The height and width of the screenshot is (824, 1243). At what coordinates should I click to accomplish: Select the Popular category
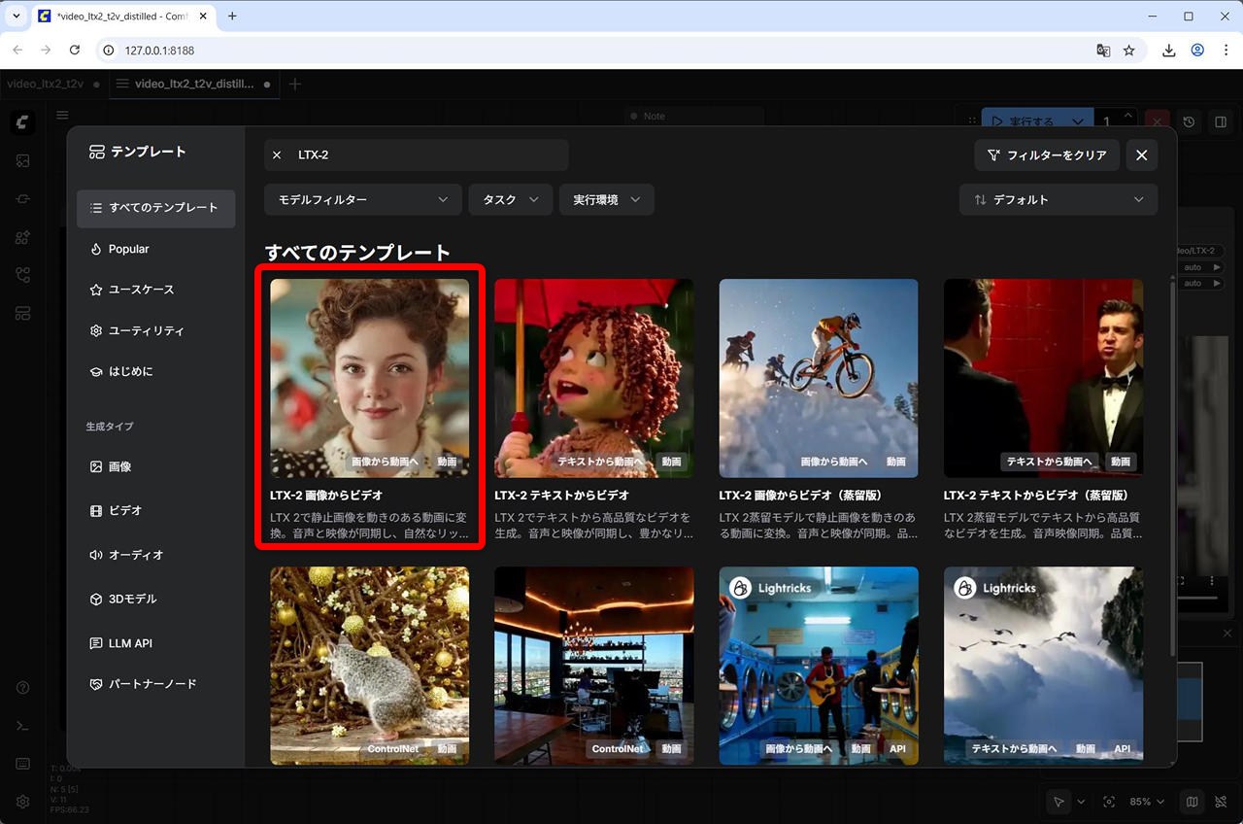pyautogui.click(x=128, y=249)
